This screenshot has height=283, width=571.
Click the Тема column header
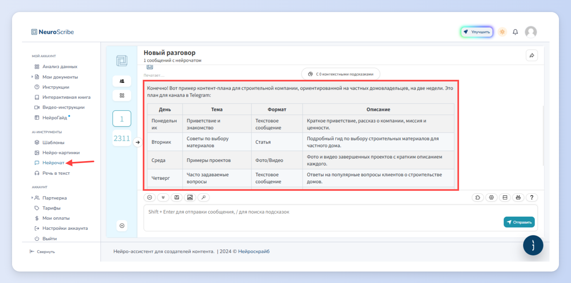tap(217, 109)
